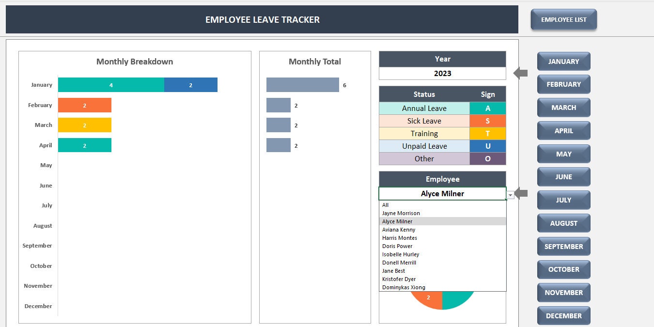Viewport: 654px width, 327px height.
Task: Click the JULY navigation button
Action: [x=563, y=200]
